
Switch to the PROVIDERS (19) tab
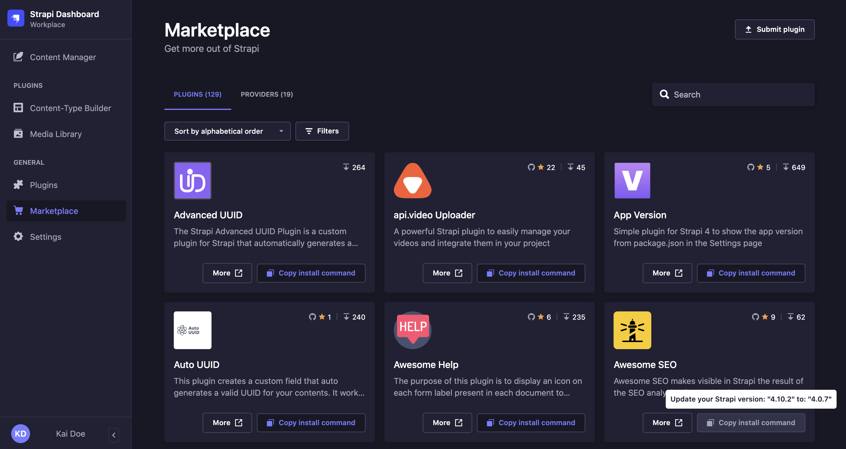pyautogui.click(x=267, y=94)
